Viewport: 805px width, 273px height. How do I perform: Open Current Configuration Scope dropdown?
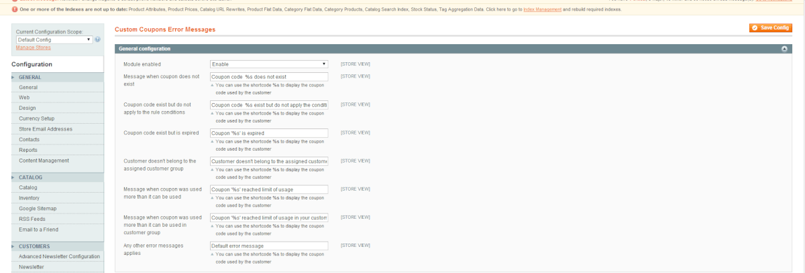click(54, 39)
